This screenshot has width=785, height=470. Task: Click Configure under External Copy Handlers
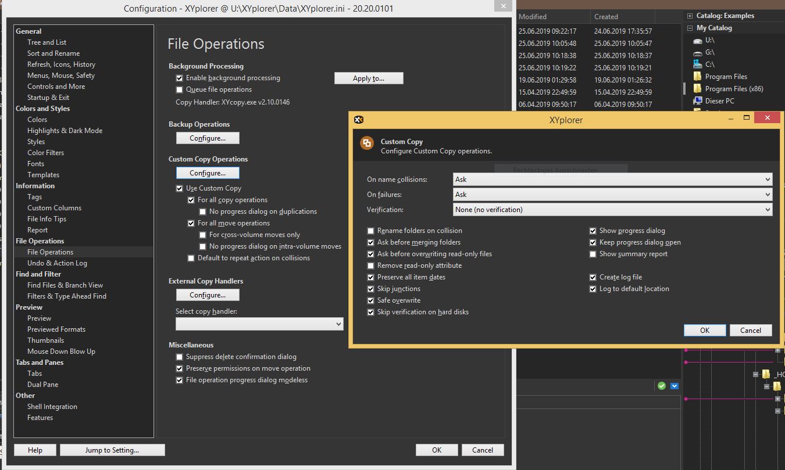pyautogui.click(x=208, y=295)
